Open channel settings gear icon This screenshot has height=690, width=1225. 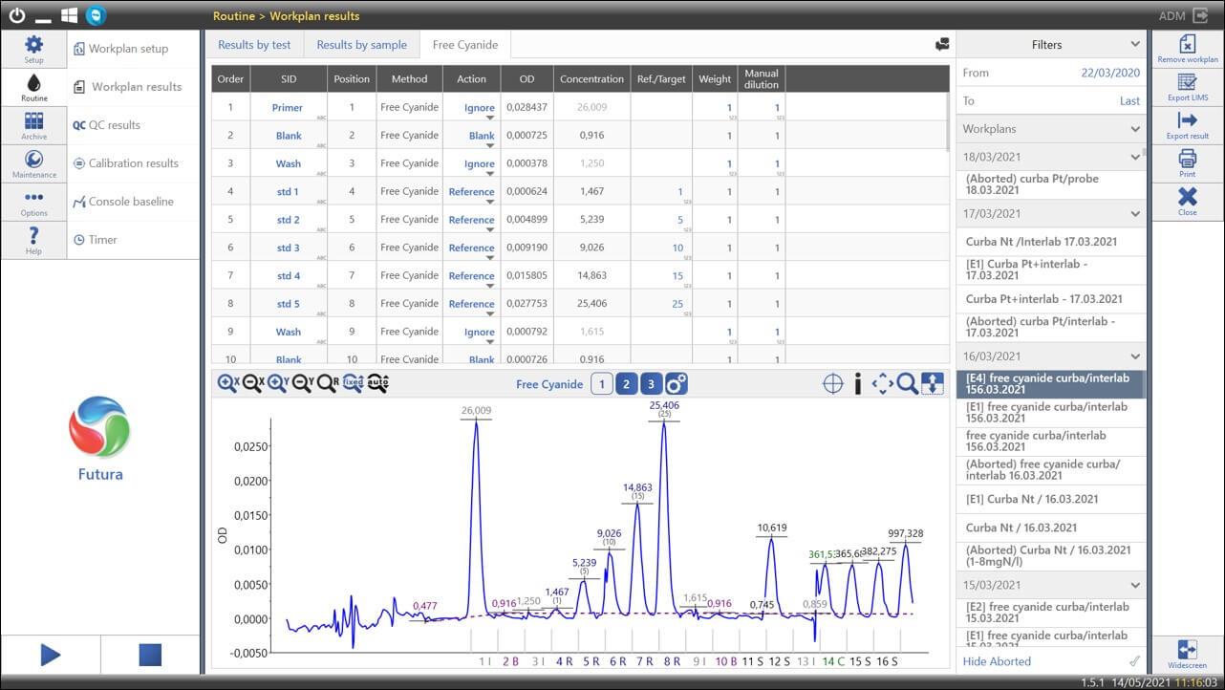(x=677, y=384)
